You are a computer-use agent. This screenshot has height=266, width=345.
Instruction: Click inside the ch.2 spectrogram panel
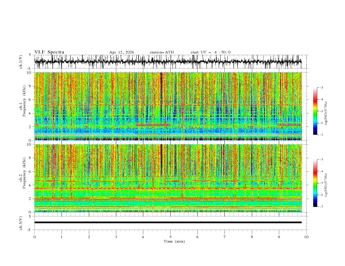tap(168, 178)
